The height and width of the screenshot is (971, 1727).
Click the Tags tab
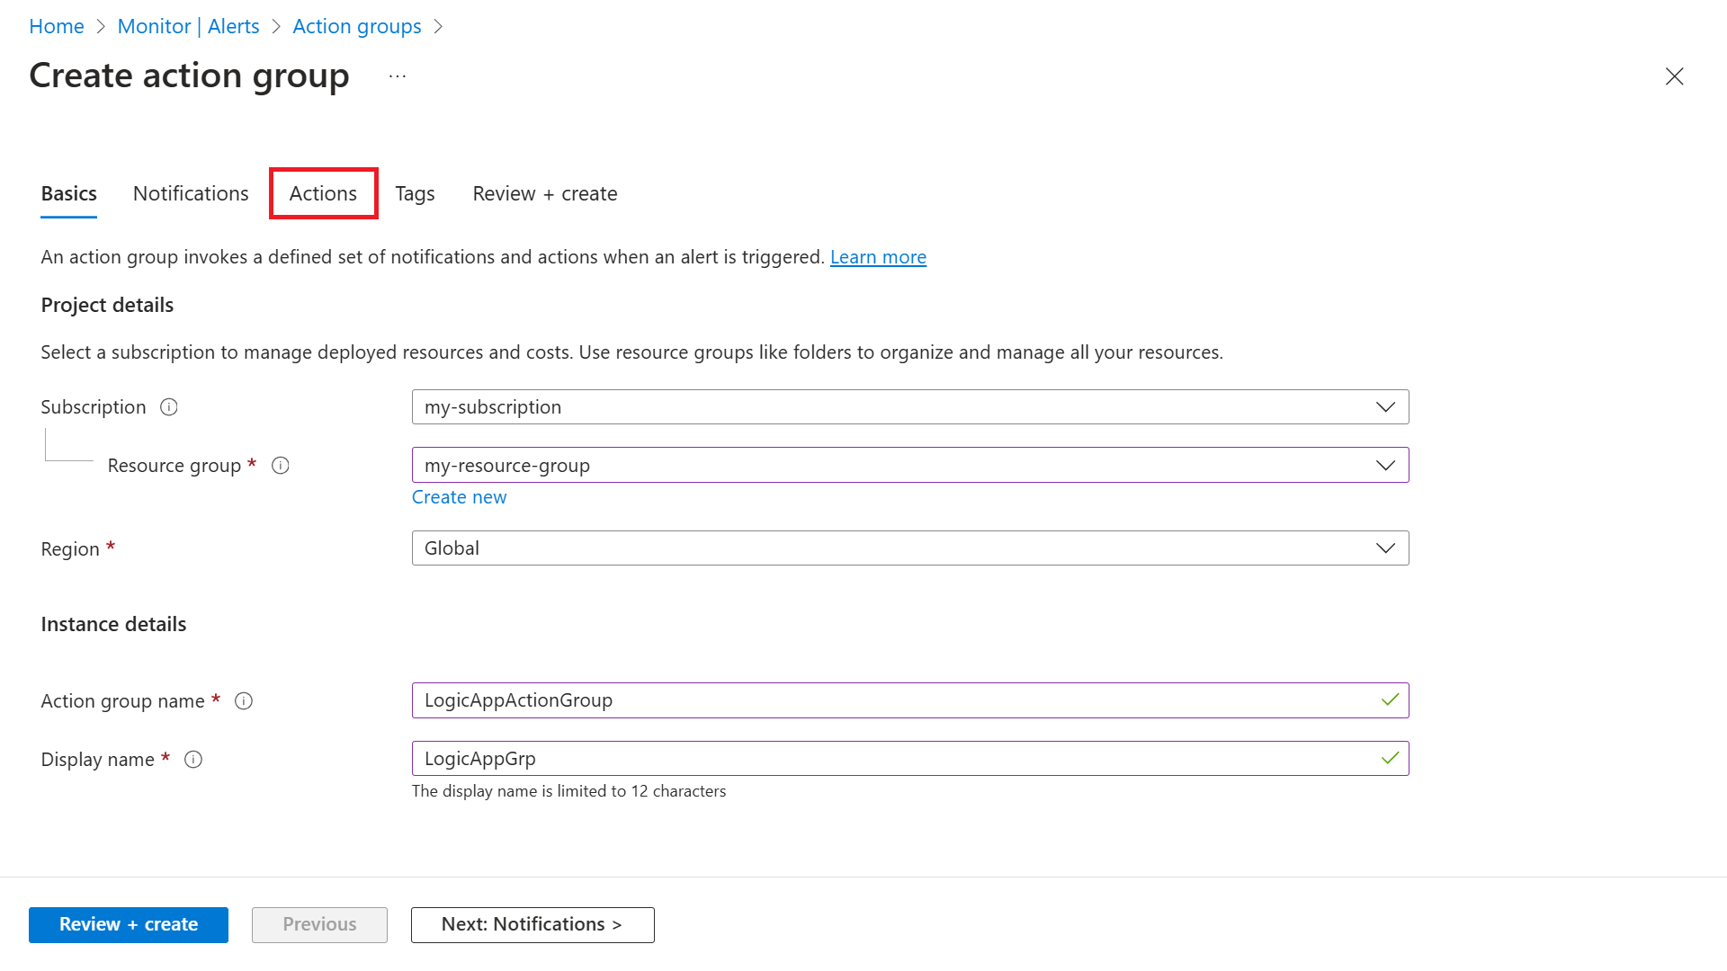(414, 193)
